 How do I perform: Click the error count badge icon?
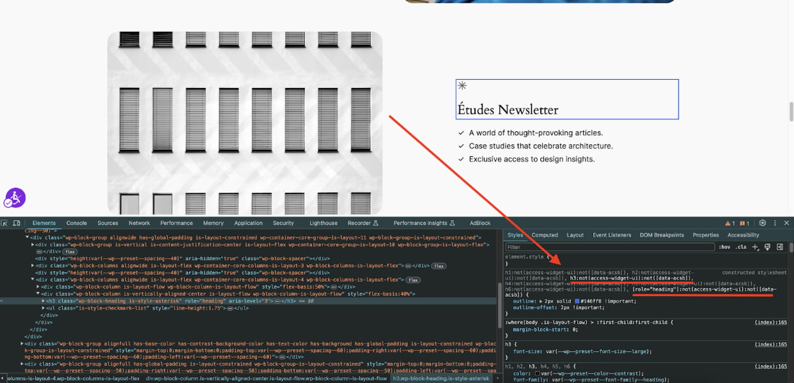742,223
